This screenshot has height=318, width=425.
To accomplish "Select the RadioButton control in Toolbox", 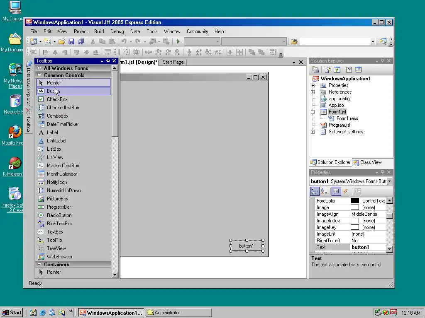I will click(x=73, y=215).
